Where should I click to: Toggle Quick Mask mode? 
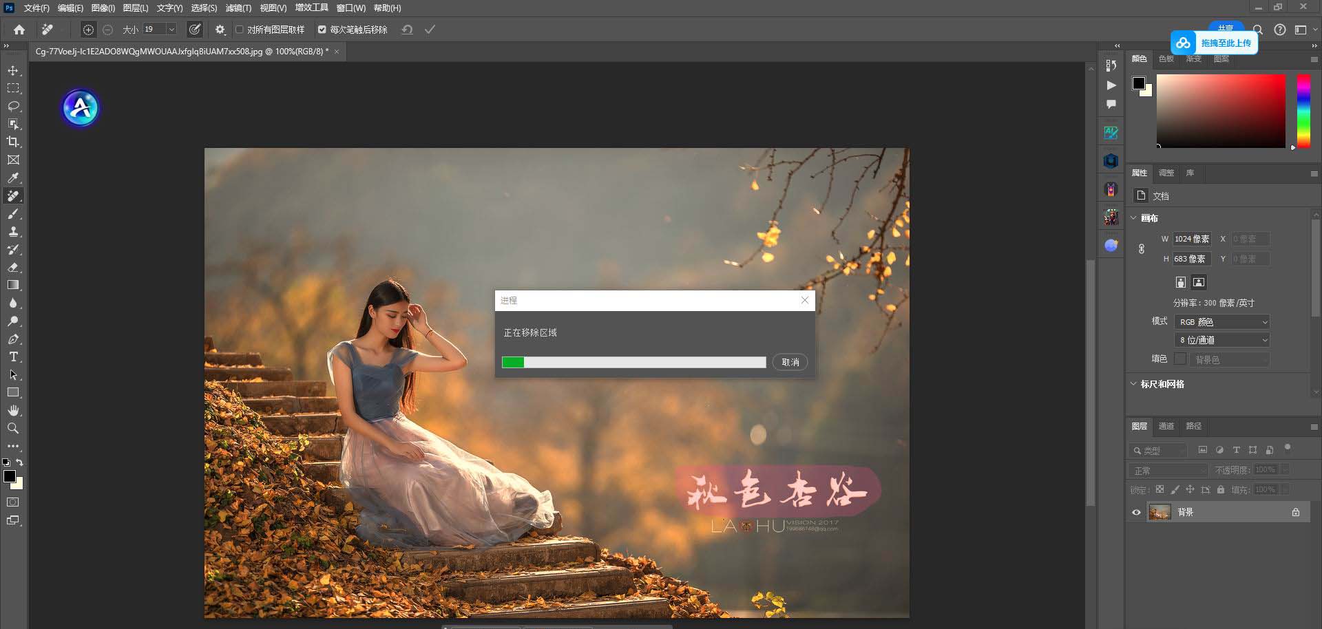coord(13,502)
